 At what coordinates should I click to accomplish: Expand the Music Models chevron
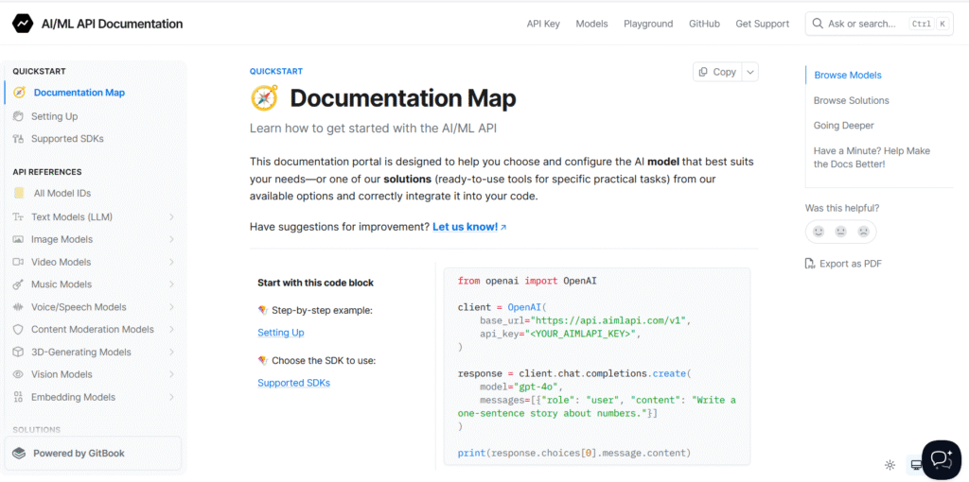(x=171, y=284)
